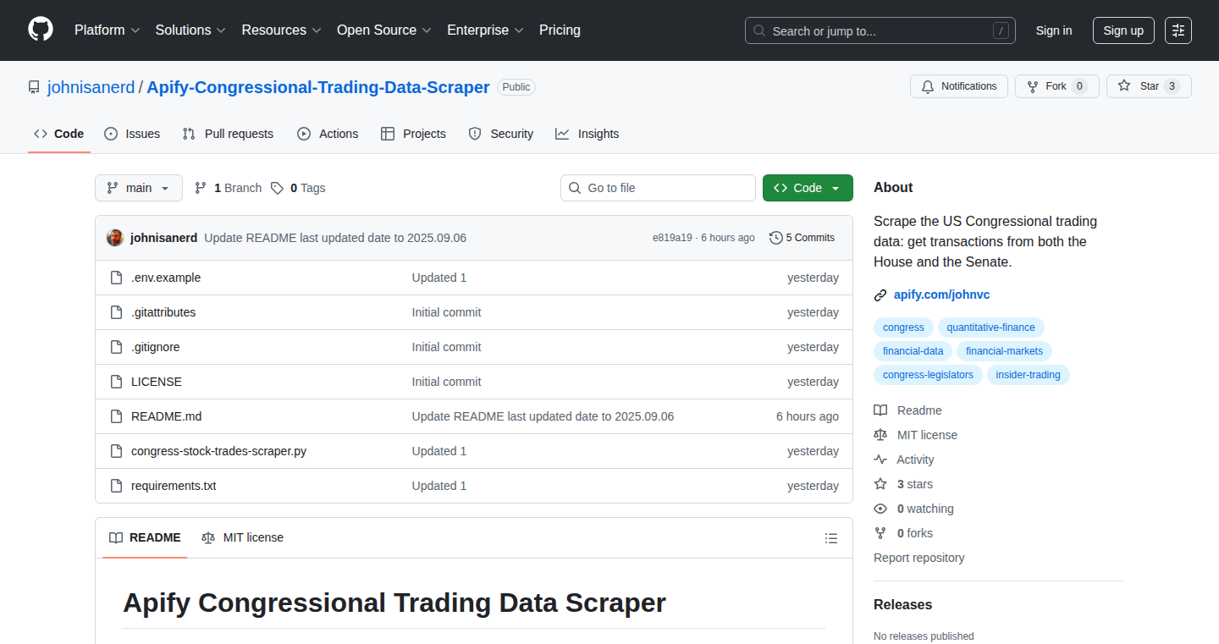The image size is (1219, 644).
Task: Click the congress-legislators topic tag
Action: [928, 375]
